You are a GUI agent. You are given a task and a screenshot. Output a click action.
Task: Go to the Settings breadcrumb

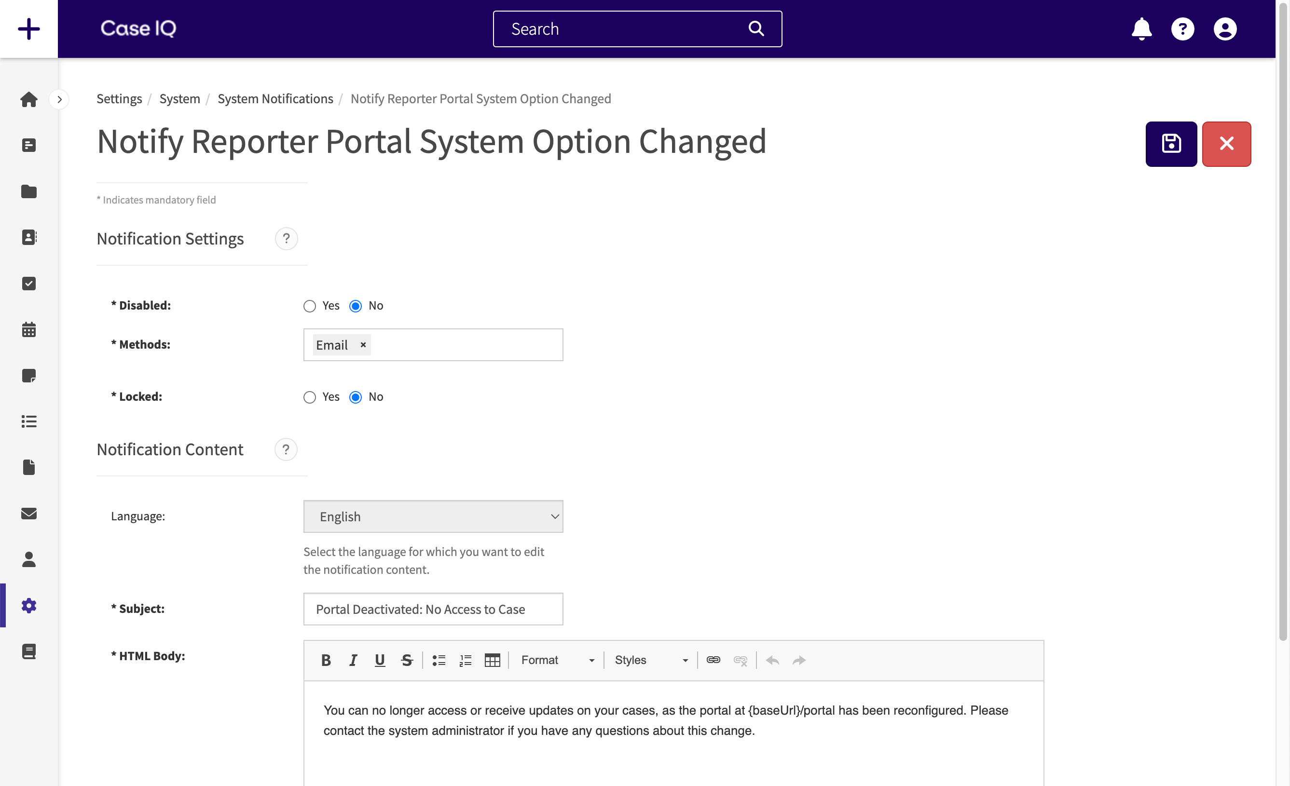(x=119, y=99)
